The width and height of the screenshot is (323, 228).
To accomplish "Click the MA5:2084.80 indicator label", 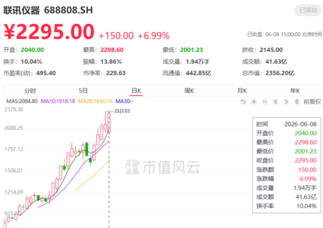I will click(x=22, y=101).
